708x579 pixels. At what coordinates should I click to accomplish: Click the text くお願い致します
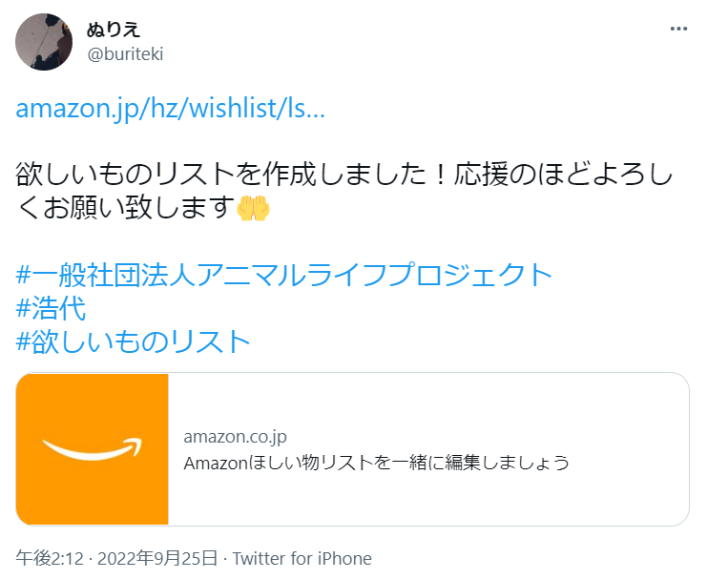tap(125, 208)
